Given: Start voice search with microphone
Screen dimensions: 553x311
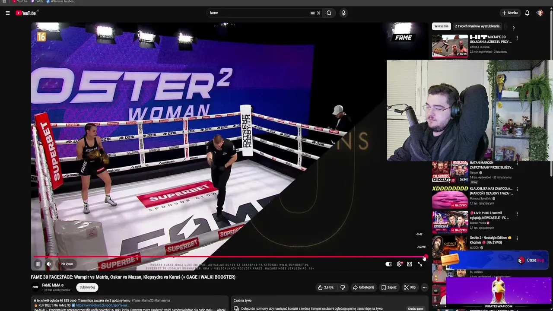Looking at the screenshot, I should (343, 13).
